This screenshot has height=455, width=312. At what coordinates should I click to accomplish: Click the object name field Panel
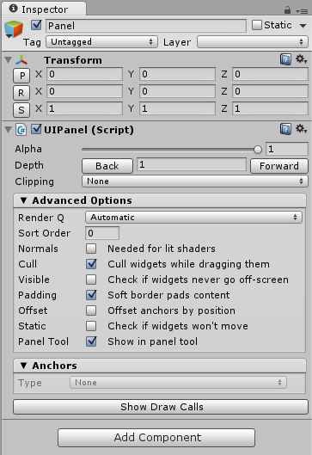click(146, 26)
